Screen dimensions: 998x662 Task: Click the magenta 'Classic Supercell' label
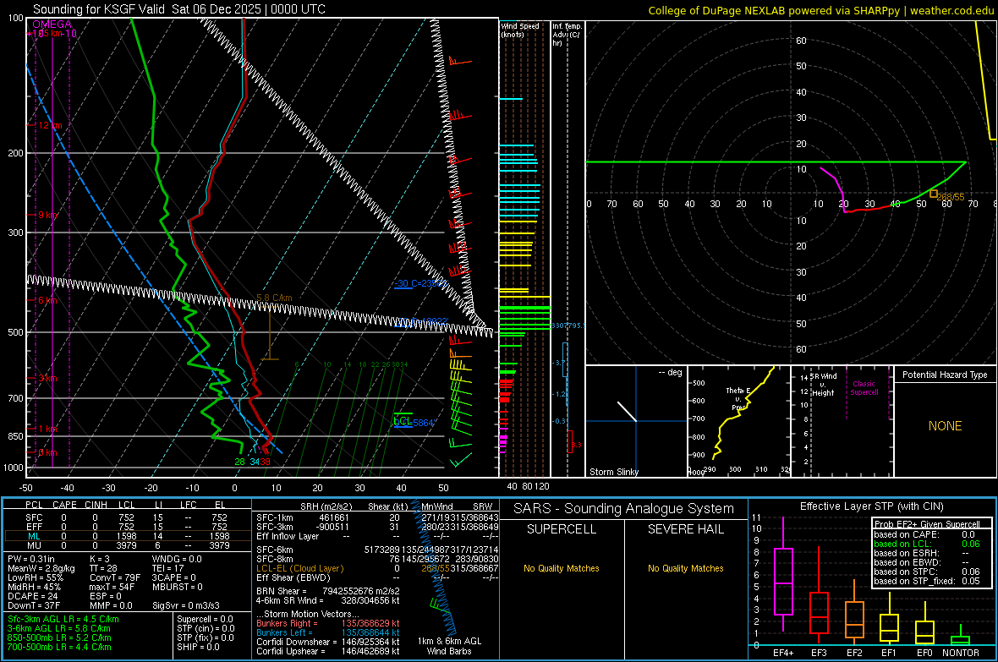(864, 388)
